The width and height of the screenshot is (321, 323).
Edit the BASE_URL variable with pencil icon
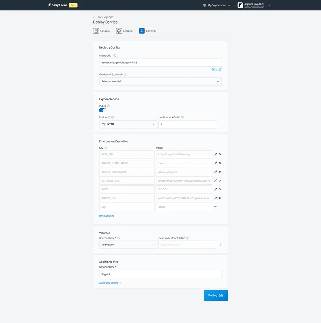click(215, 154)
